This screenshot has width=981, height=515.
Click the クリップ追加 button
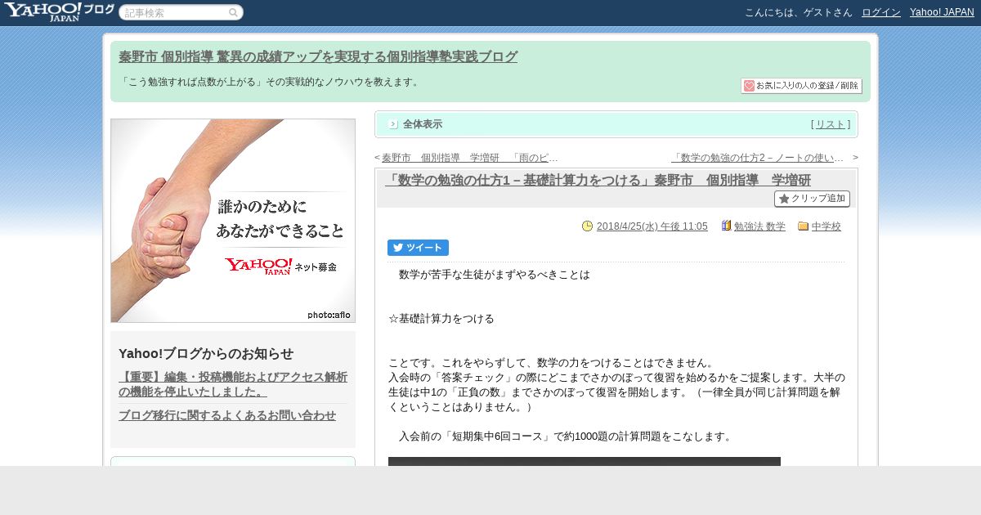812,199
